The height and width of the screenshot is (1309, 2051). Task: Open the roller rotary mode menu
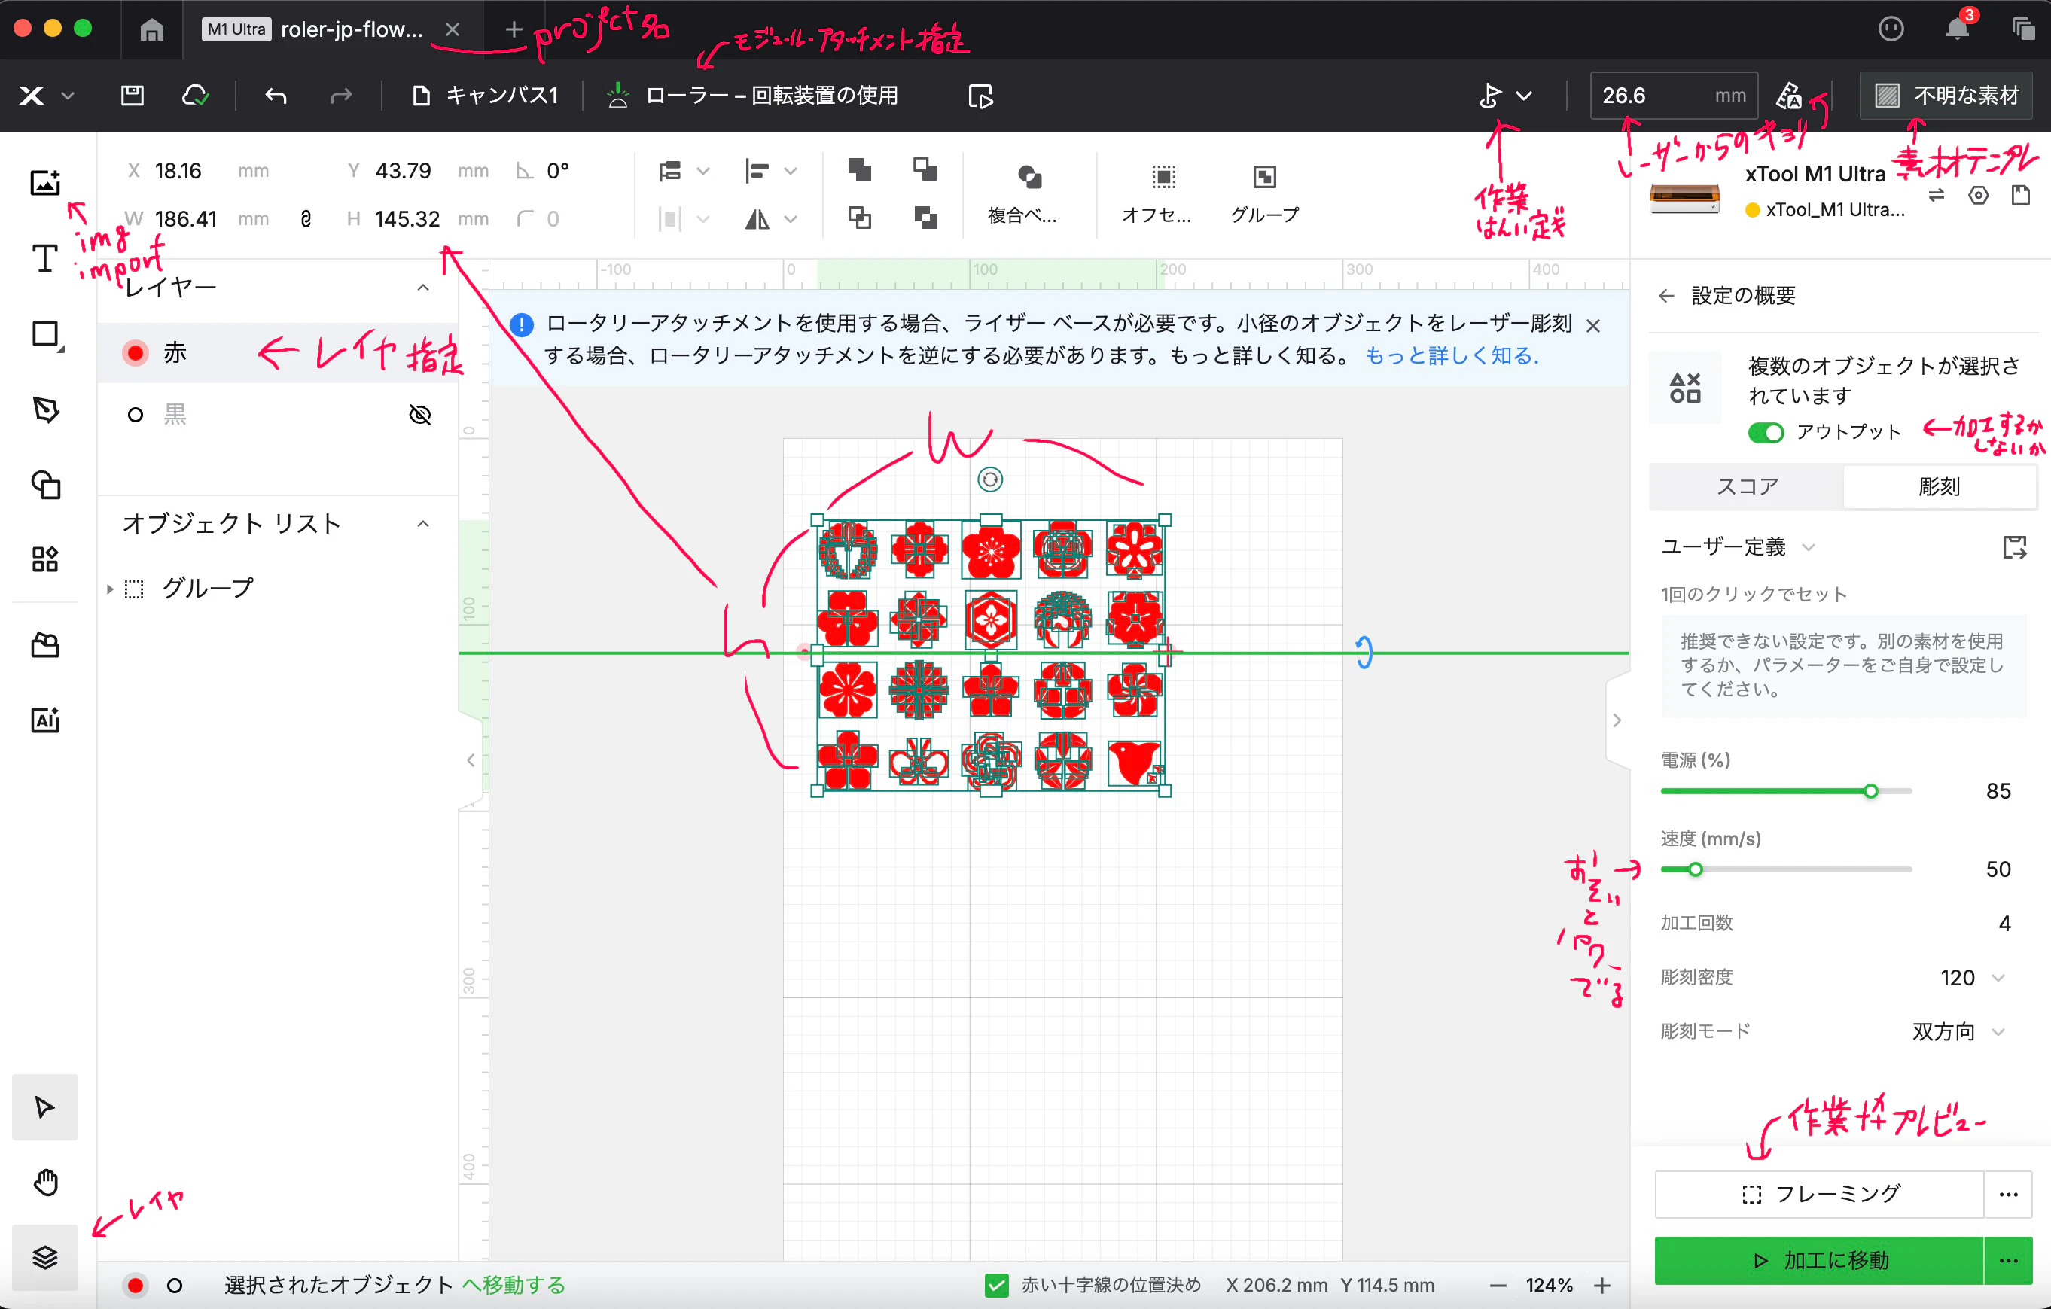point(753,96)
